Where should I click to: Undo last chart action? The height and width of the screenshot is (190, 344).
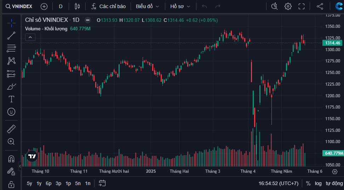point(205,7)
